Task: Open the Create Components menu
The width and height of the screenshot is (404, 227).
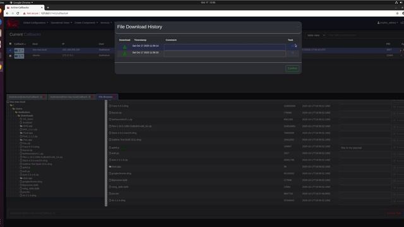Action: coord(86,23)
